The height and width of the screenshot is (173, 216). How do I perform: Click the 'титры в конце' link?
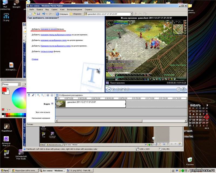click(x=47, y=51)
